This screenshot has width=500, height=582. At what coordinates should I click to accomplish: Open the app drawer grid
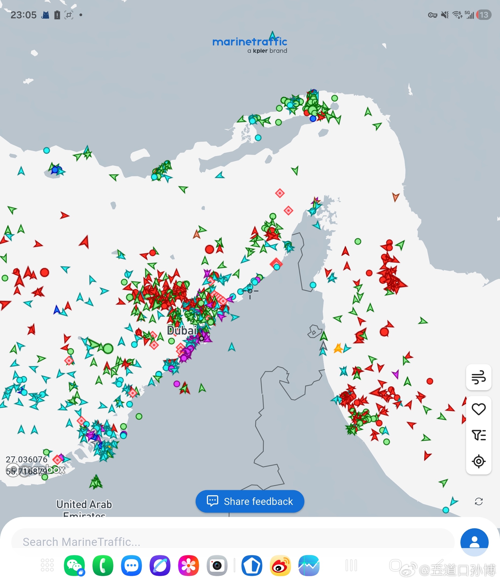pyautogui.click(x=47, y=565)
